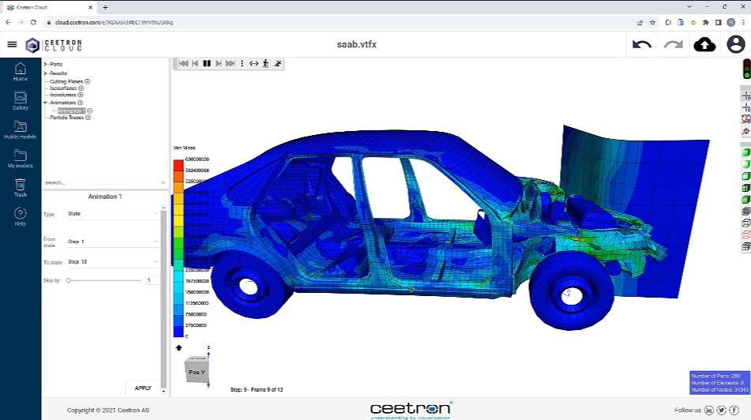Image resolution: width=751 pixels, height=420 pixels.
Task: Click the redo arrow icon
Action: [674, 44]
